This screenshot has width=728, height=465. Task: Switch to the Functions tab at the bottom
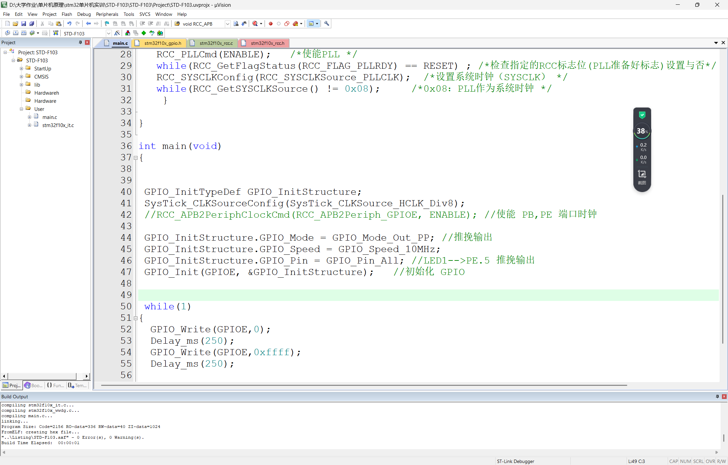point(56,385)
